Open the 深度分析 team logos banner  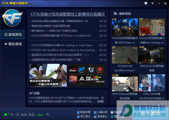pos(87,75)
